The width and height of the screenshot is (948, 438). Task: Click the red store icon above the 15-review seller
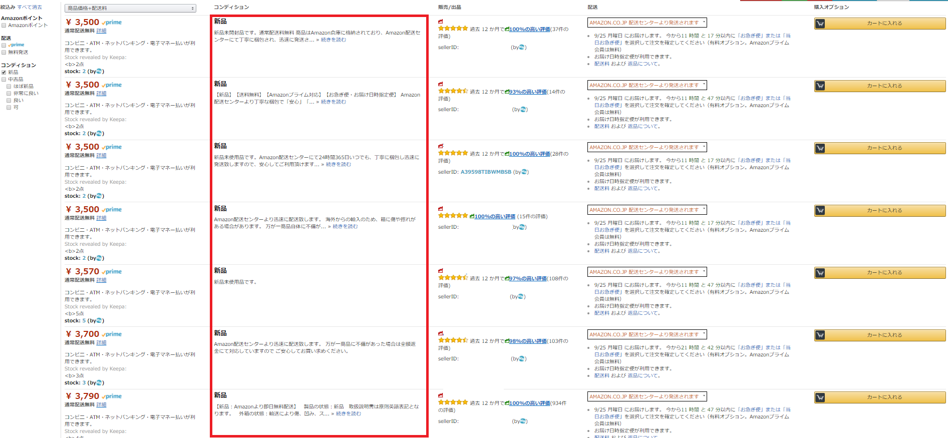click(x=440, y=209)
